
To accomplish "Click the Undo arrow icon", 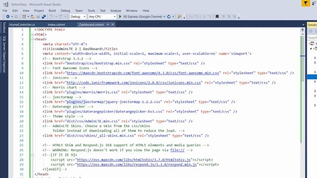I will point(52,16).
